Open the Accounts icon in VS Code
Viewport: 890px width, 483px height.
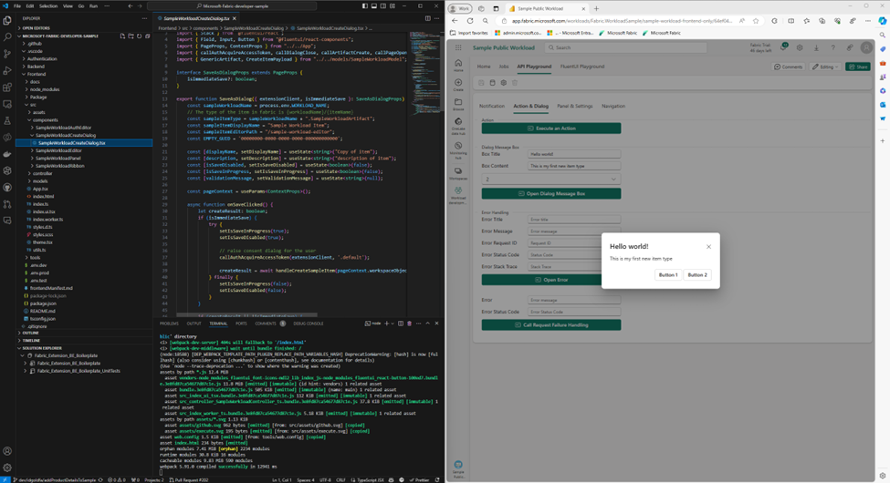(7, 451)
